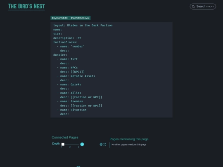Image resolution: width=223 pixels, height=167 pixels.
Task: Click the '[[Faction or NPC]]' under Allies
Action: 86,97
